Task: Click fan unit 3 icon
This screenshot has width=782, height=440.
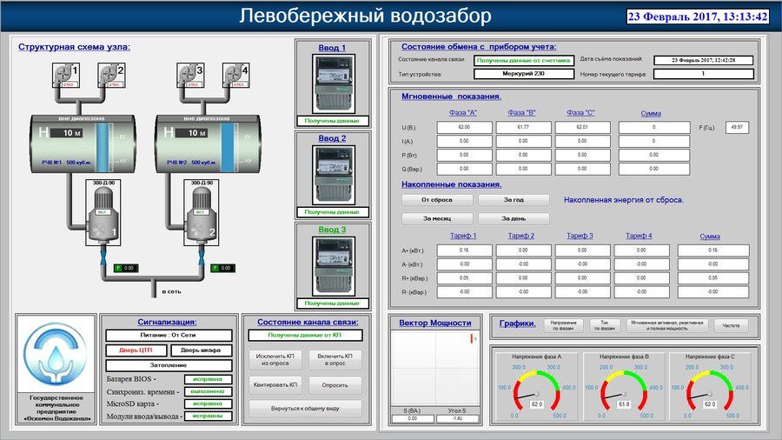Action: pyautogui.click(x=190, y=76)
